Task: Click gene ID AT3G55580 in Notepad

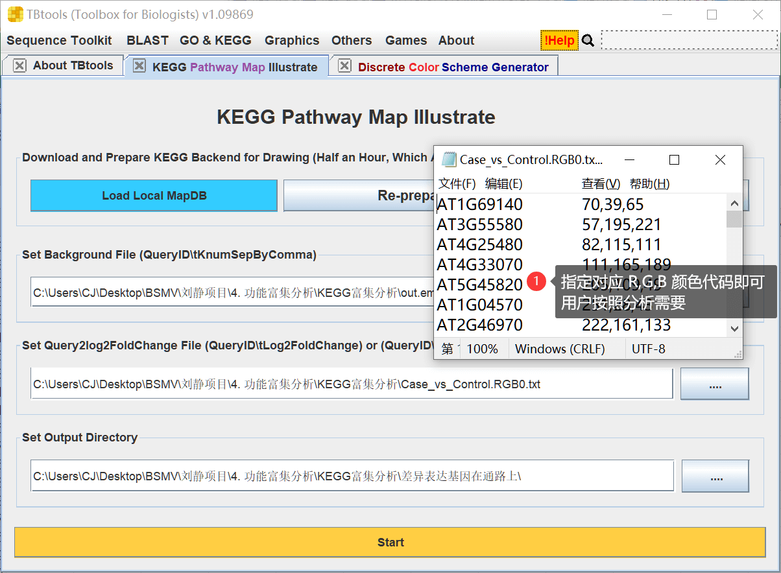Action: click(480, 225)
